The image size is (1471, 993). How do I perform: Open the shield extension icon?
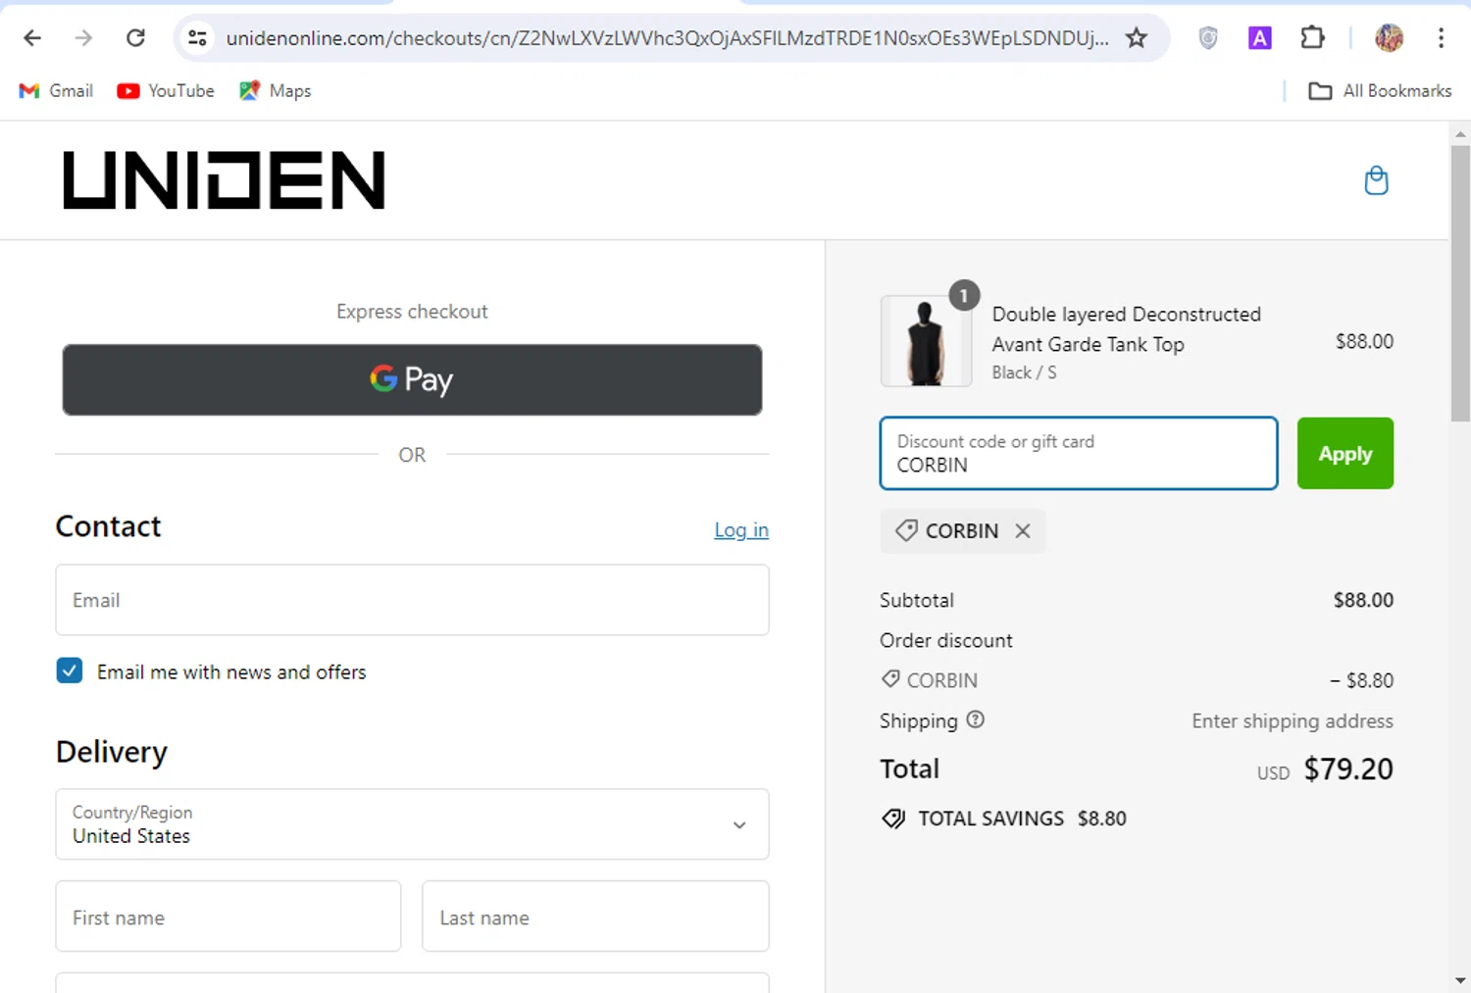1208,38
